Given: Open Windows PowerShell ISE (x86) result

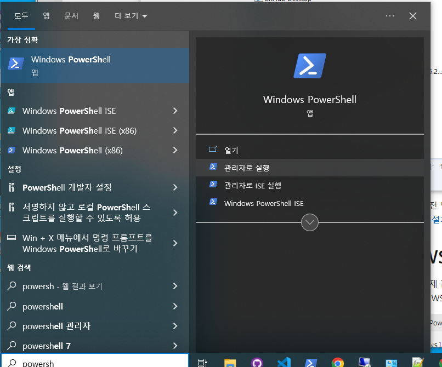Looking at the screenshot, I should pos(84,131).
